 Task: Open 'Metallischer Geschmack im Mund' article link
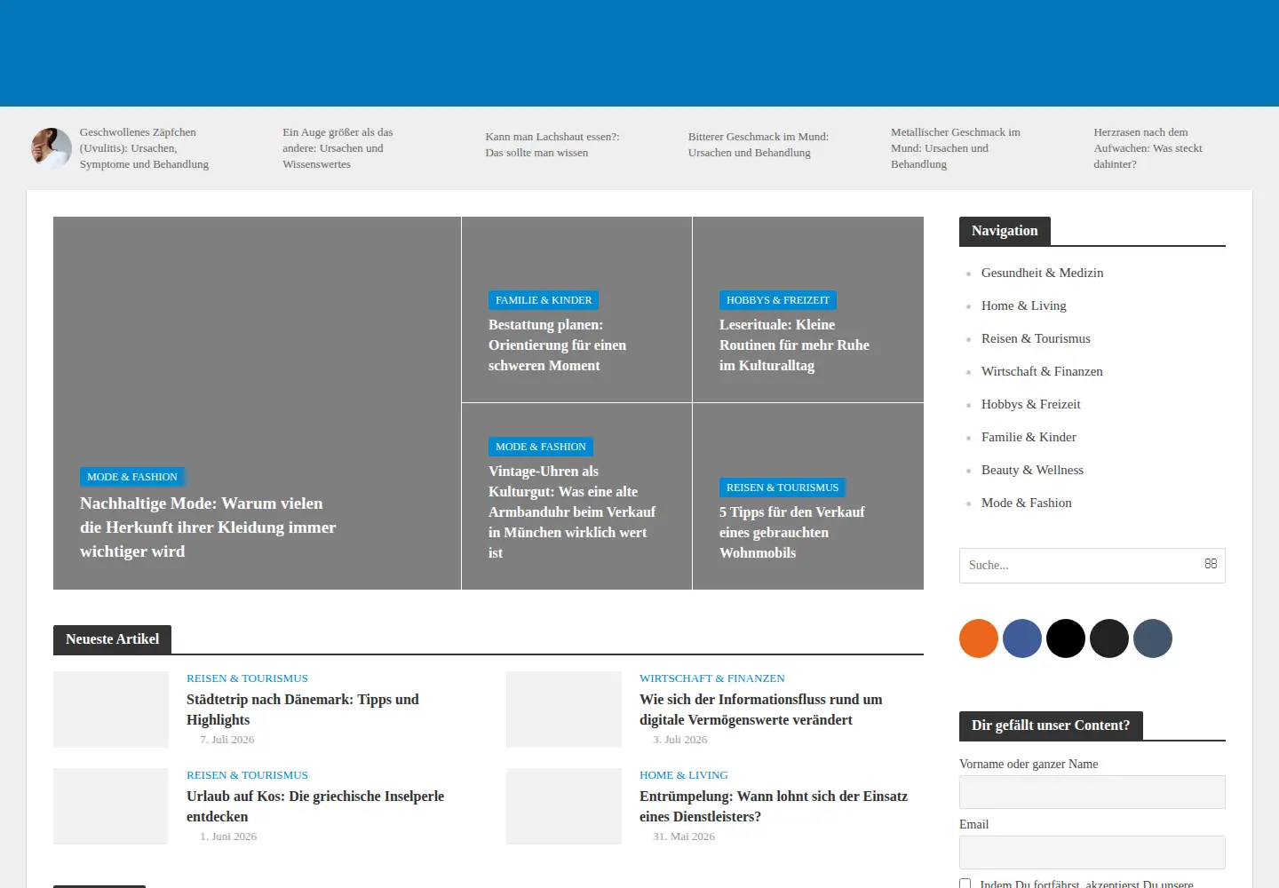click(956, 148)
